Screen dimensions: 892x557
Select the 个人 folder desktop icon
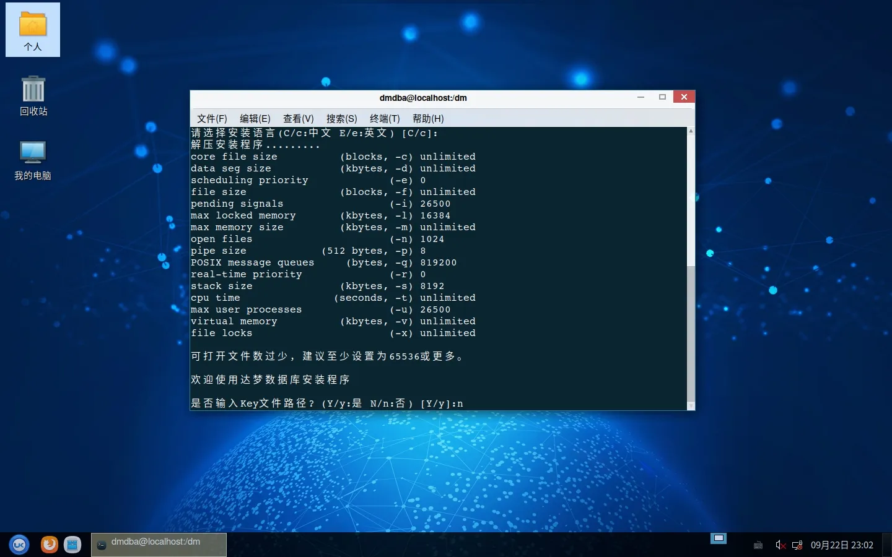(x=33, y=30)
